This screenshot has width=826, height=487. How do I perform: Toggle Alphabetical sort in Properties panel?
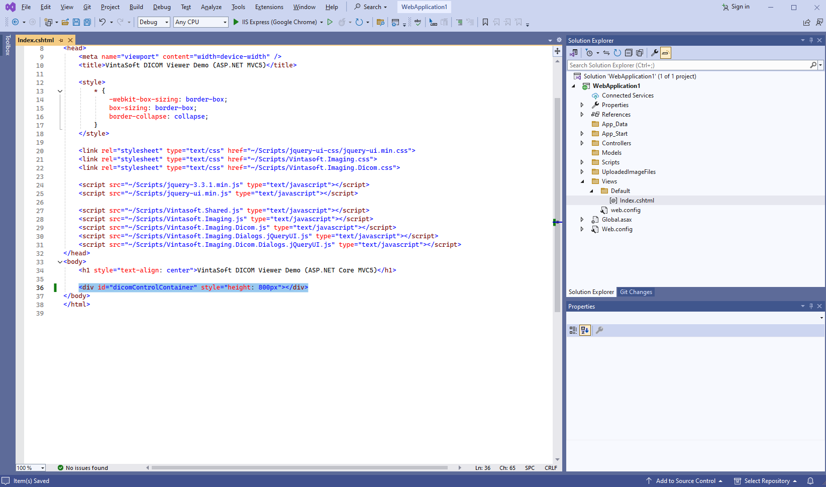coord(585,330)
